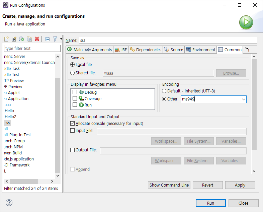Select the sss launch configuration
263x212 pixels.
[x=7, y=123]
